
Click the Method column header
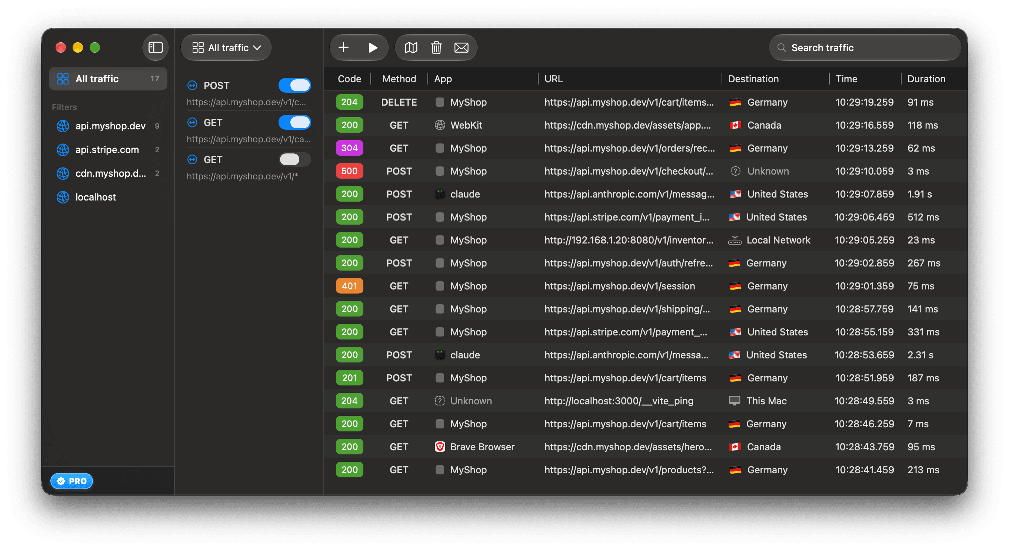click(399, 79)
